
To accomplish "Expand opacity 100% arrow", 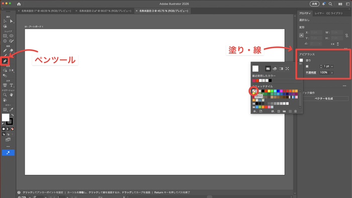I will [332, 73].
